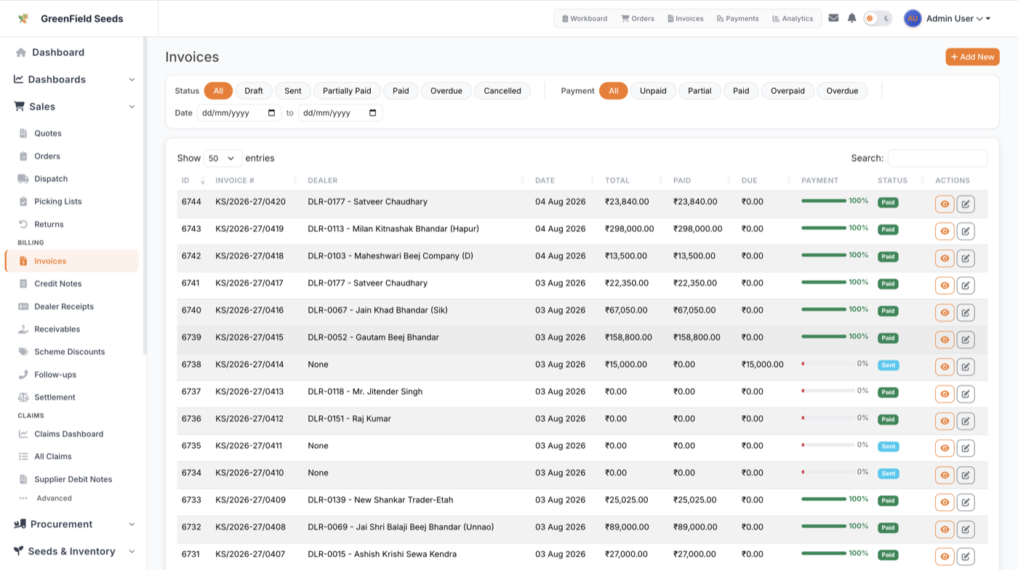Click the GreenField Seeds logo icon
Viewport: 1018px width, 570px height.
[23, 18]
